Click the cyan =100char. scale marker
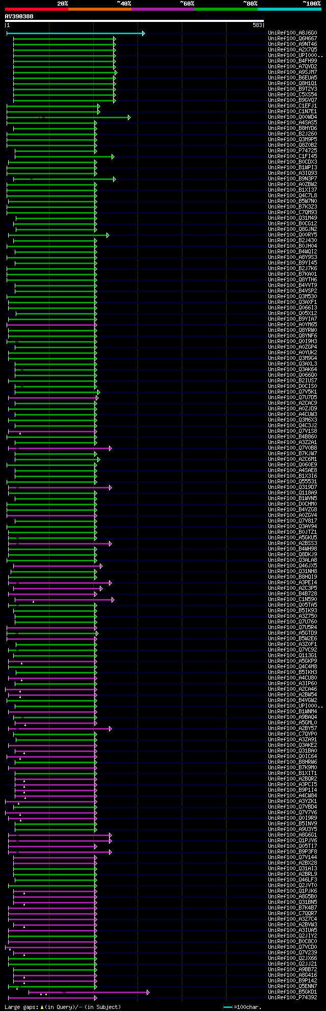 [228, 1007]
